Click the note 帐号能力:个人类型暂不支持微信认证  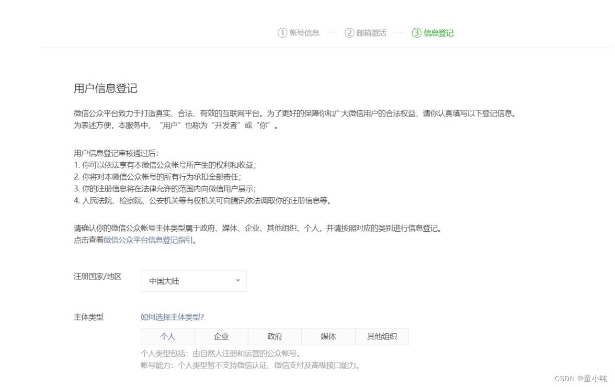point(250,366)
